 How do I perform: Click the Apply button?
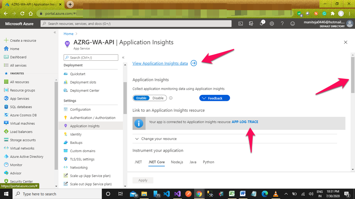tap(143, 180)
